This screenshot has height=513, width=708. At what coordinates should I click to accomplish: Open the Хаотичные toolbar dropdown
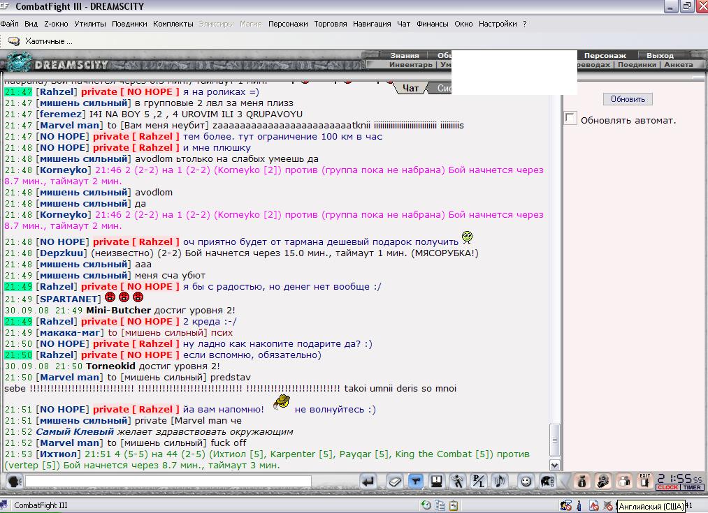pyautogui.click(x=41, y=41)
